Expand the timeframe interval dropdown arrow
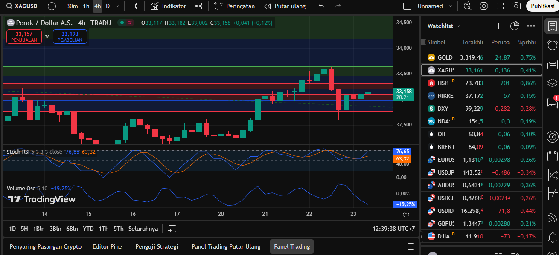This screenshot has height=255, width=559. tap(117, 6)
